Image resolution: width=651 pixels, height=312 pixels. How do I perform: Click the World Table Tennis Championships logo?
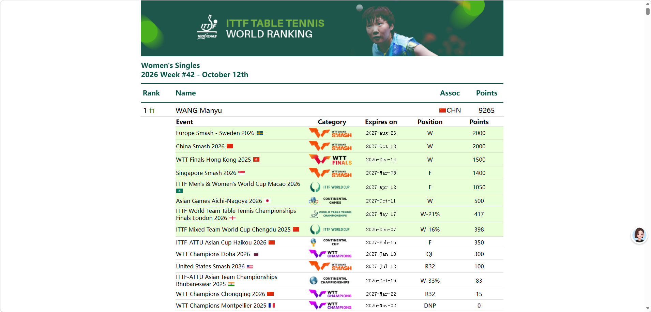click(330, 214)
